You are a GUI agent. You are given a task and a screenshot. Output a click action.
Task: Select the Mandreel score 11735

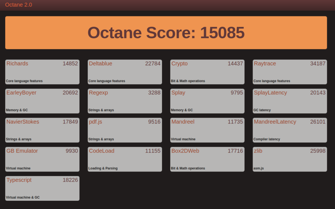click(x=235, y=122)
